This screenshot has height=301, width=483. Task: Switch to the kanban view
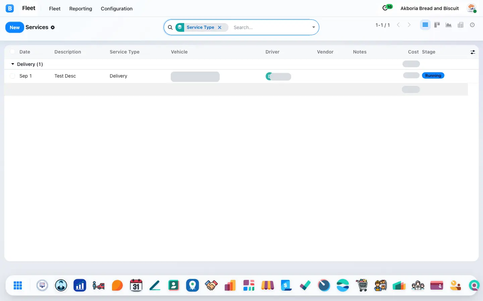tap(437, 25)
